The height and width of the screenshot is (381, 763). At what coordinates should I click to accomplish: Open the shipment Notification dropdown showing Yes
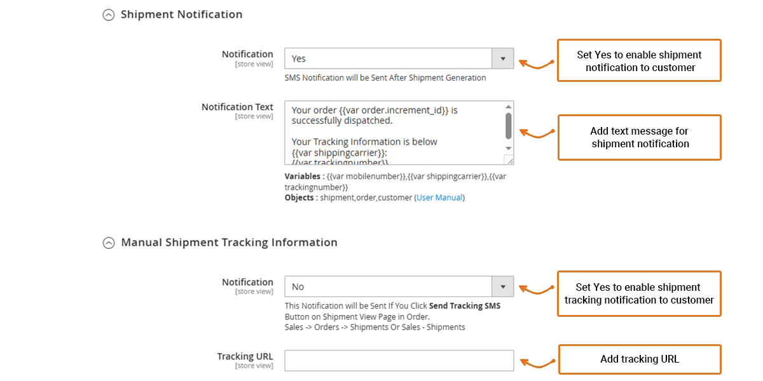pos(399,58)
